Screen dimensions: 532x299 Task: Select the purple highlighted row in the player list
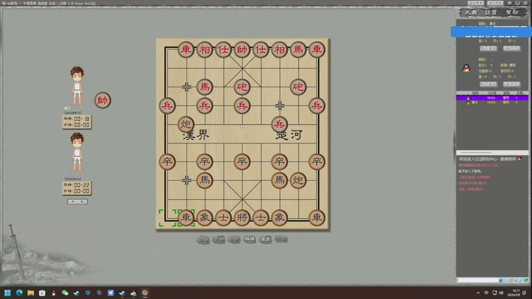pyautogui.click(x=492, y=98)
